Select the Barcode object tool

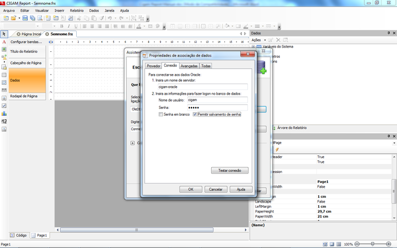[4, 90]
